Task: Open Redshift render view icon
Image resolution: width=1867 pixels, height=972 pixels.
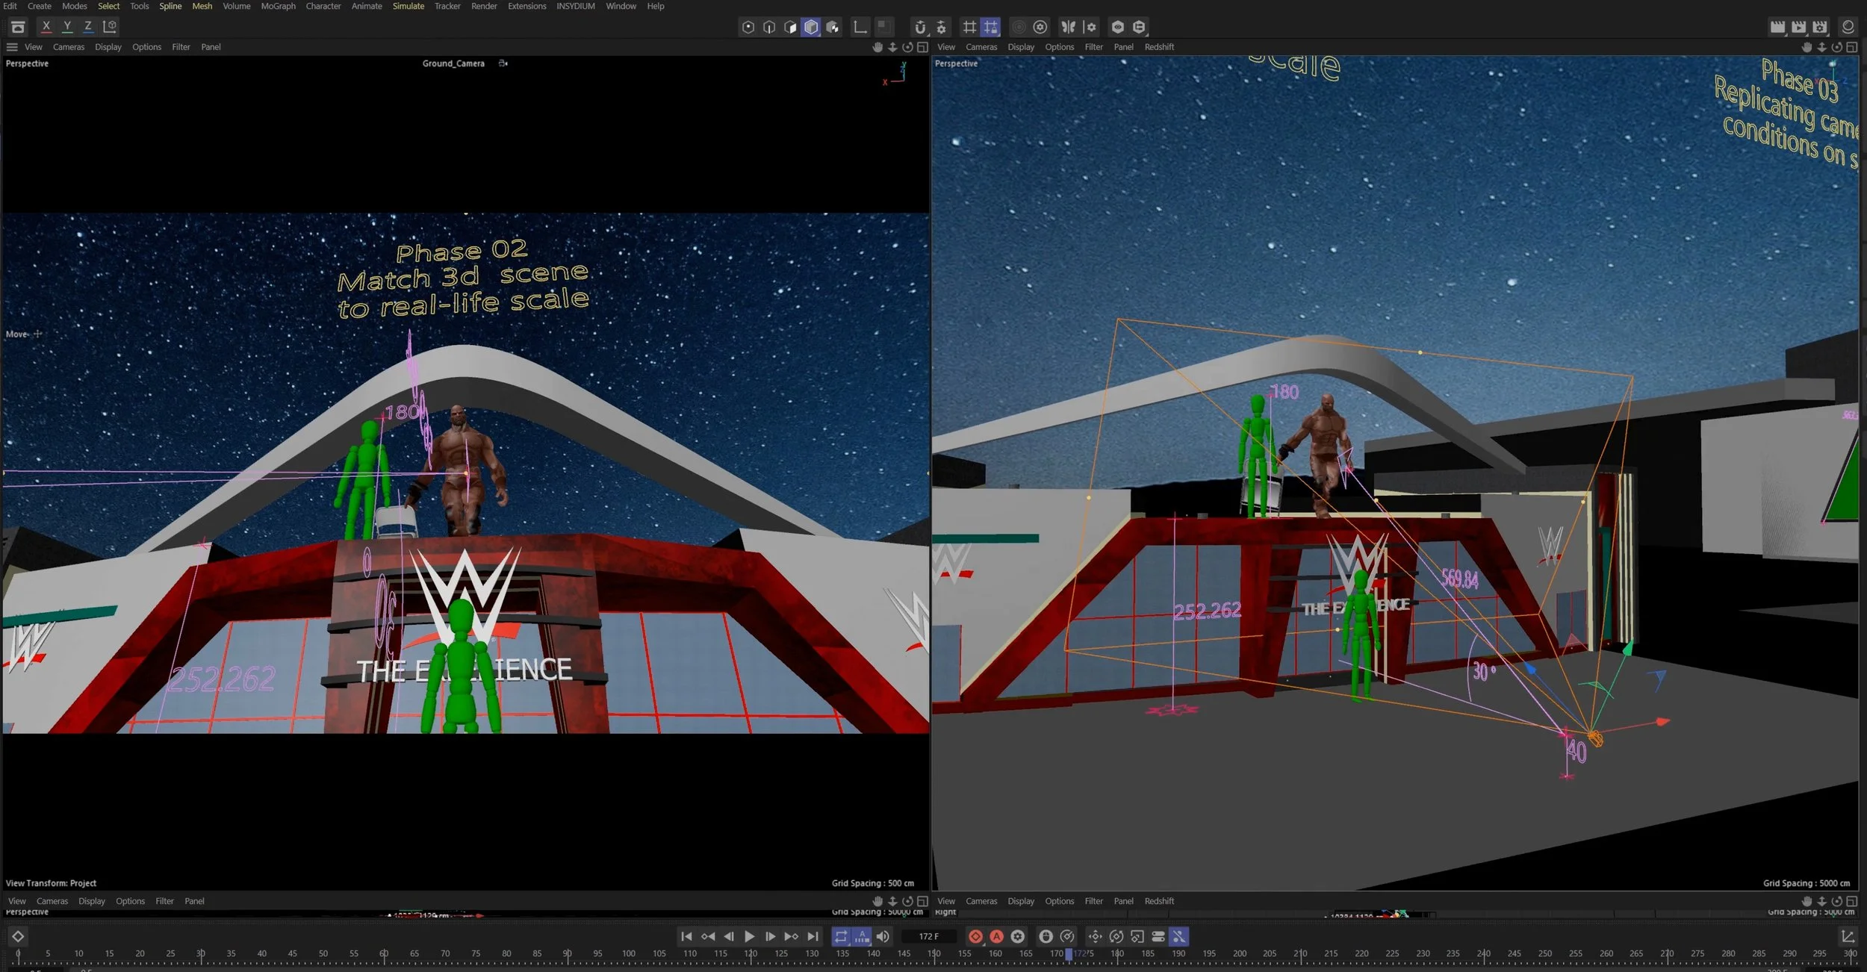Action: coord(1848,27)
